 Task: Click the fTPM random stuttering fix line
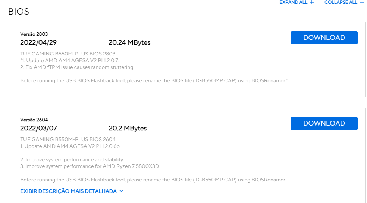pyautogui.click(x=77, y=67)
